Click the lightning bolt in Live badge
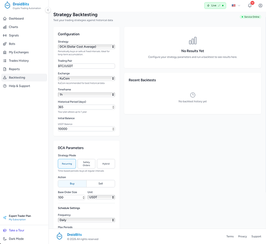This screenshot has width=266, height=244. tap(208, 5)
